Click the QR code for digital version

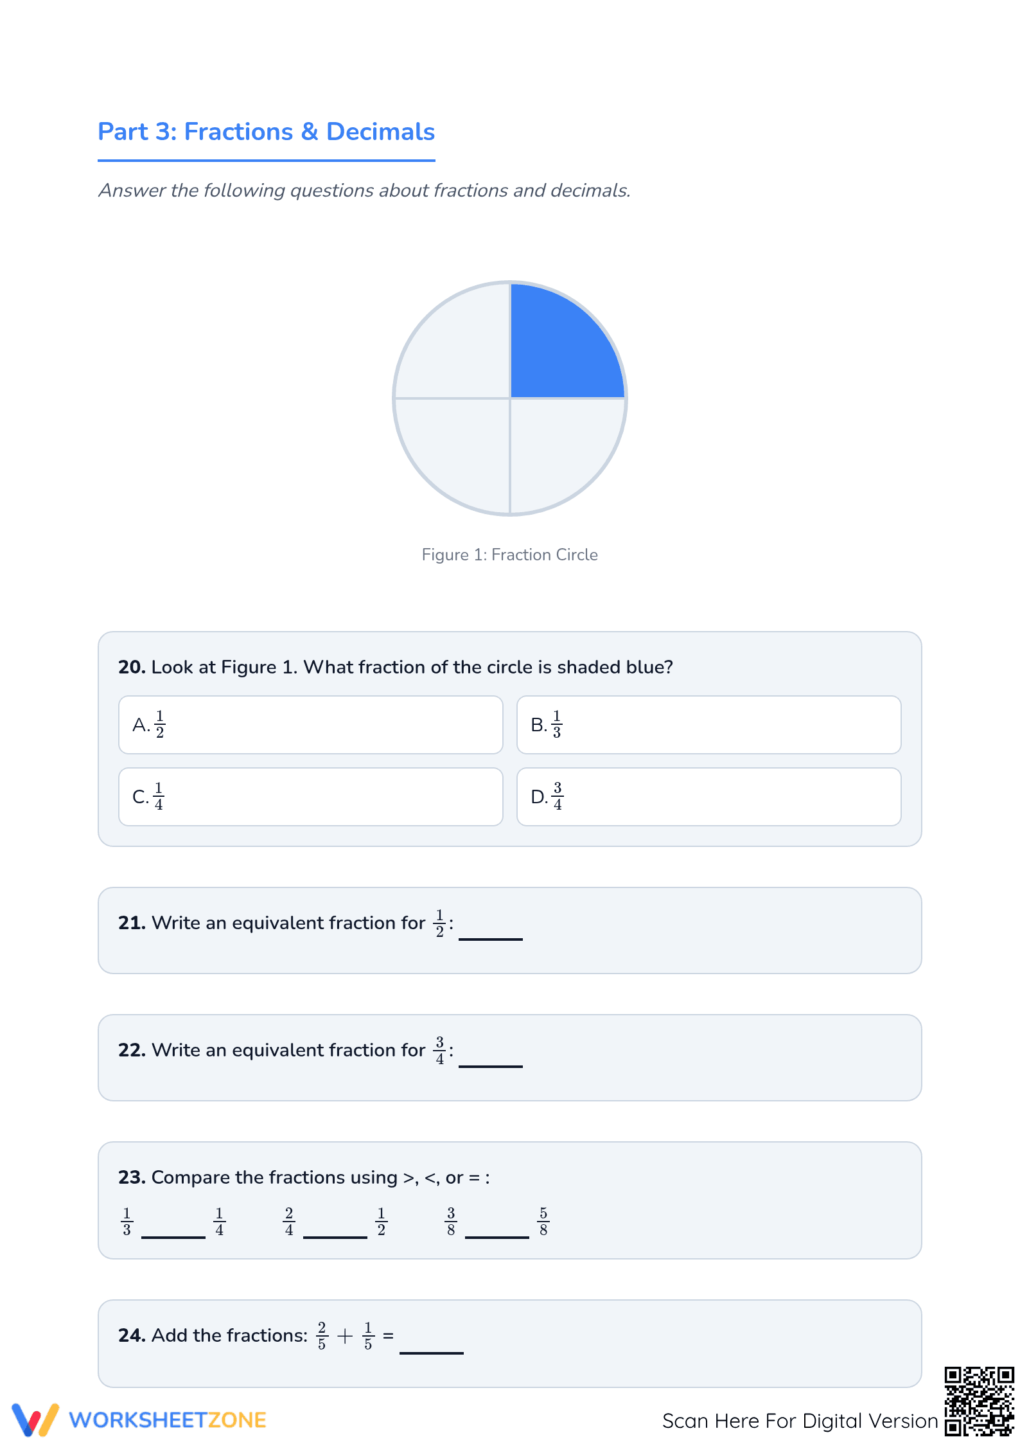[x=979, y=1401]
